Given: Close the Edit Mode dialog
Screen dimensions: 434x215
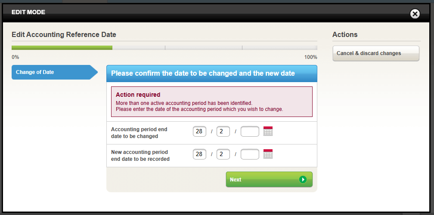Looking at the screenshot, I should pos(415,14).
